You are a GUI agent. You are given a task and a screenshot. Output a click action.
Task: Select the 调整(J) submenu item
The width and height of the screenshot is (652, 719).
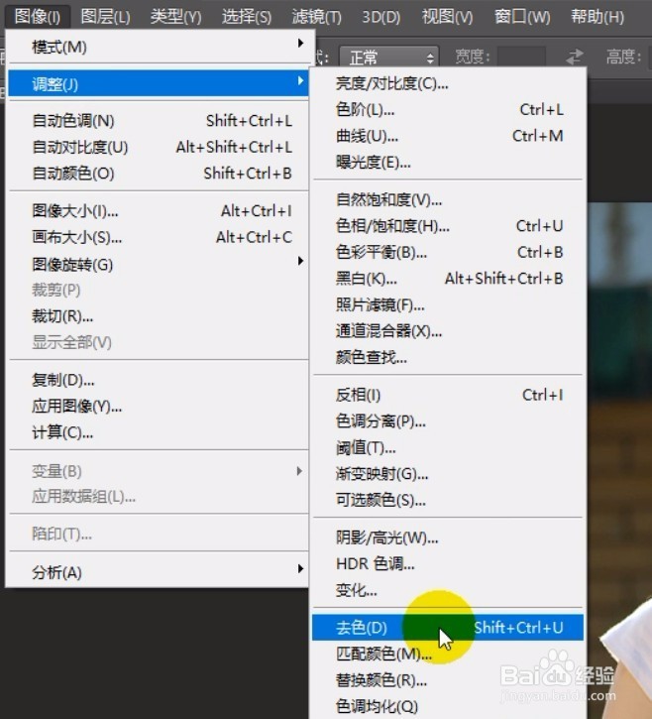click(159, 84)
